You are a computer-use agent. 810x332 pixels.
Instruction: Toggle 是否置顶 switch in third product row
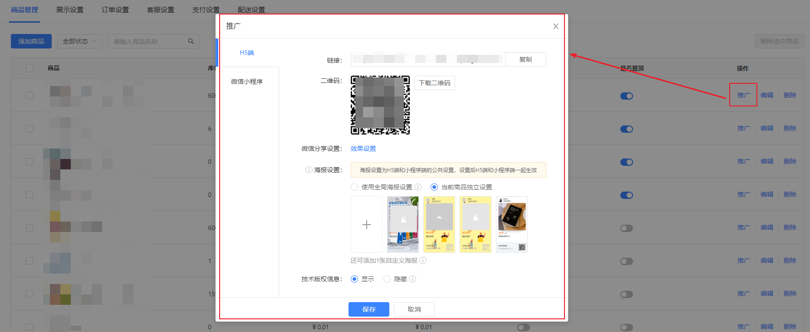pyautogui.click(x=627, y=162)
